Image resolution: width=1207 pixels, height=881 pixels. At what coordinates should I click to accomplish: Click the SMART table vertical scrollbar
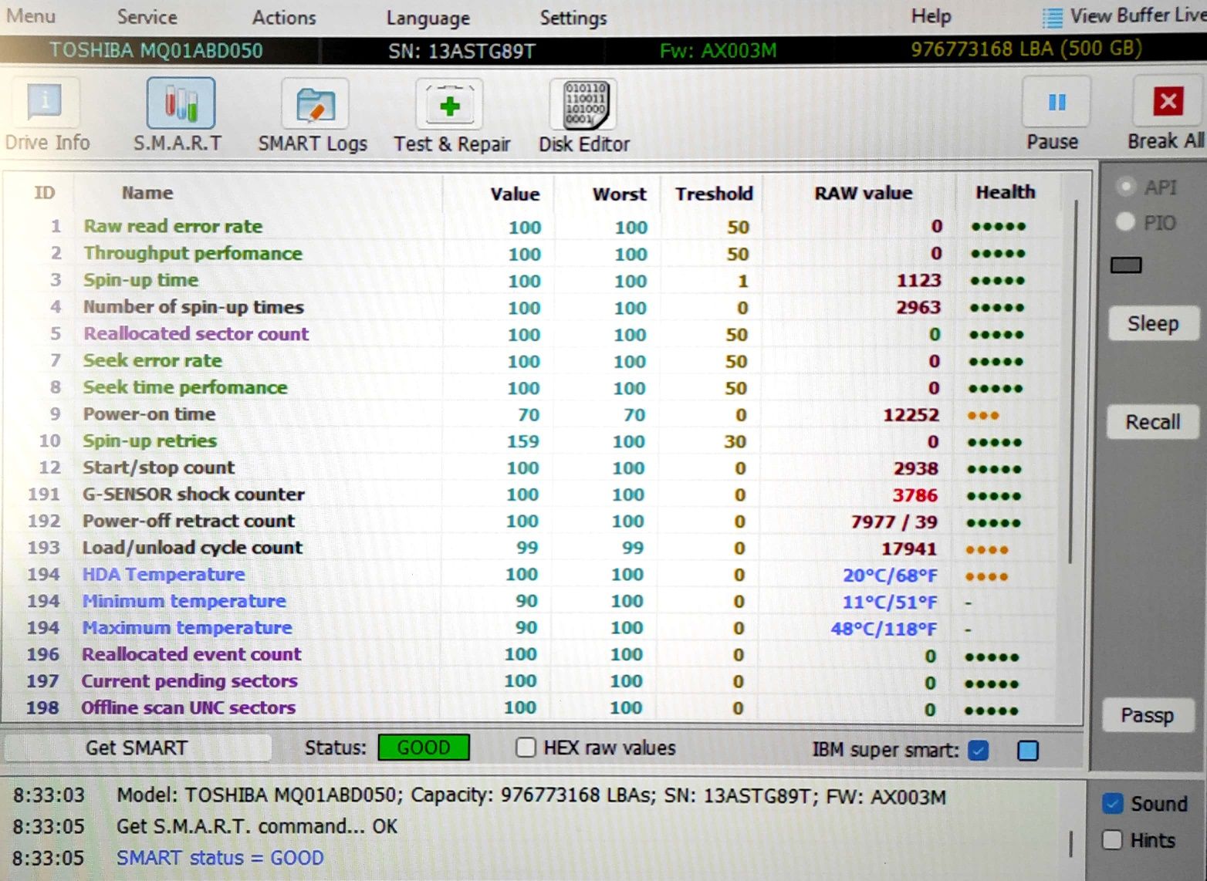click(1073, 382)
